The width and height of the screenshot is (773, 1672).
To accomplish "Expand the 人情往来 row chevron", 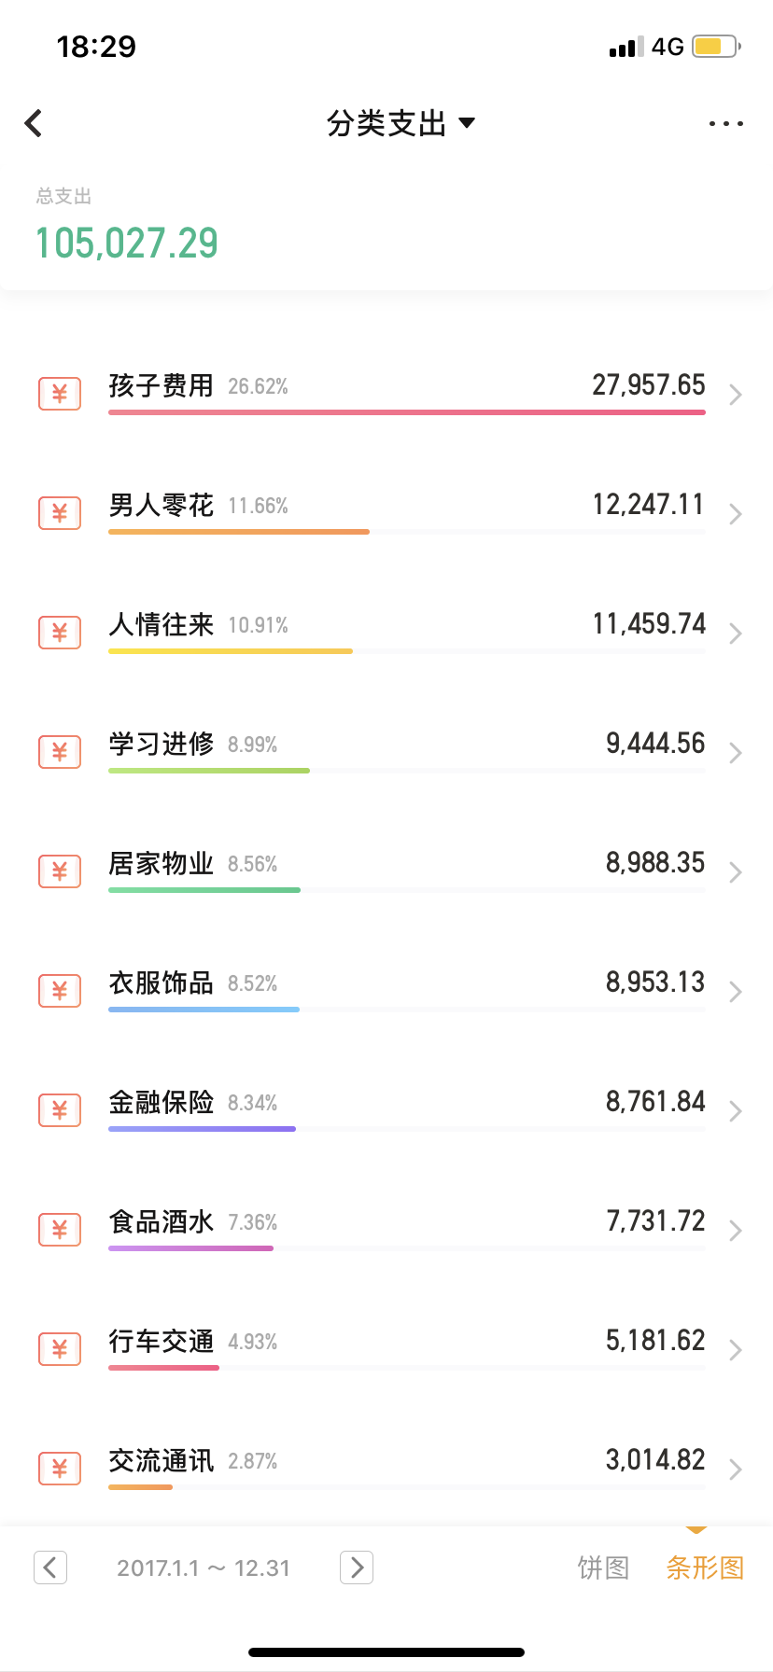I will pyautogui.click(x=736, y=634).
